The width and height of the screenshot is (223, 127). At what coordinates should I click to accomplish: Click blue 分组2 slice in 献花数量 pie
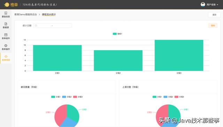69,122
